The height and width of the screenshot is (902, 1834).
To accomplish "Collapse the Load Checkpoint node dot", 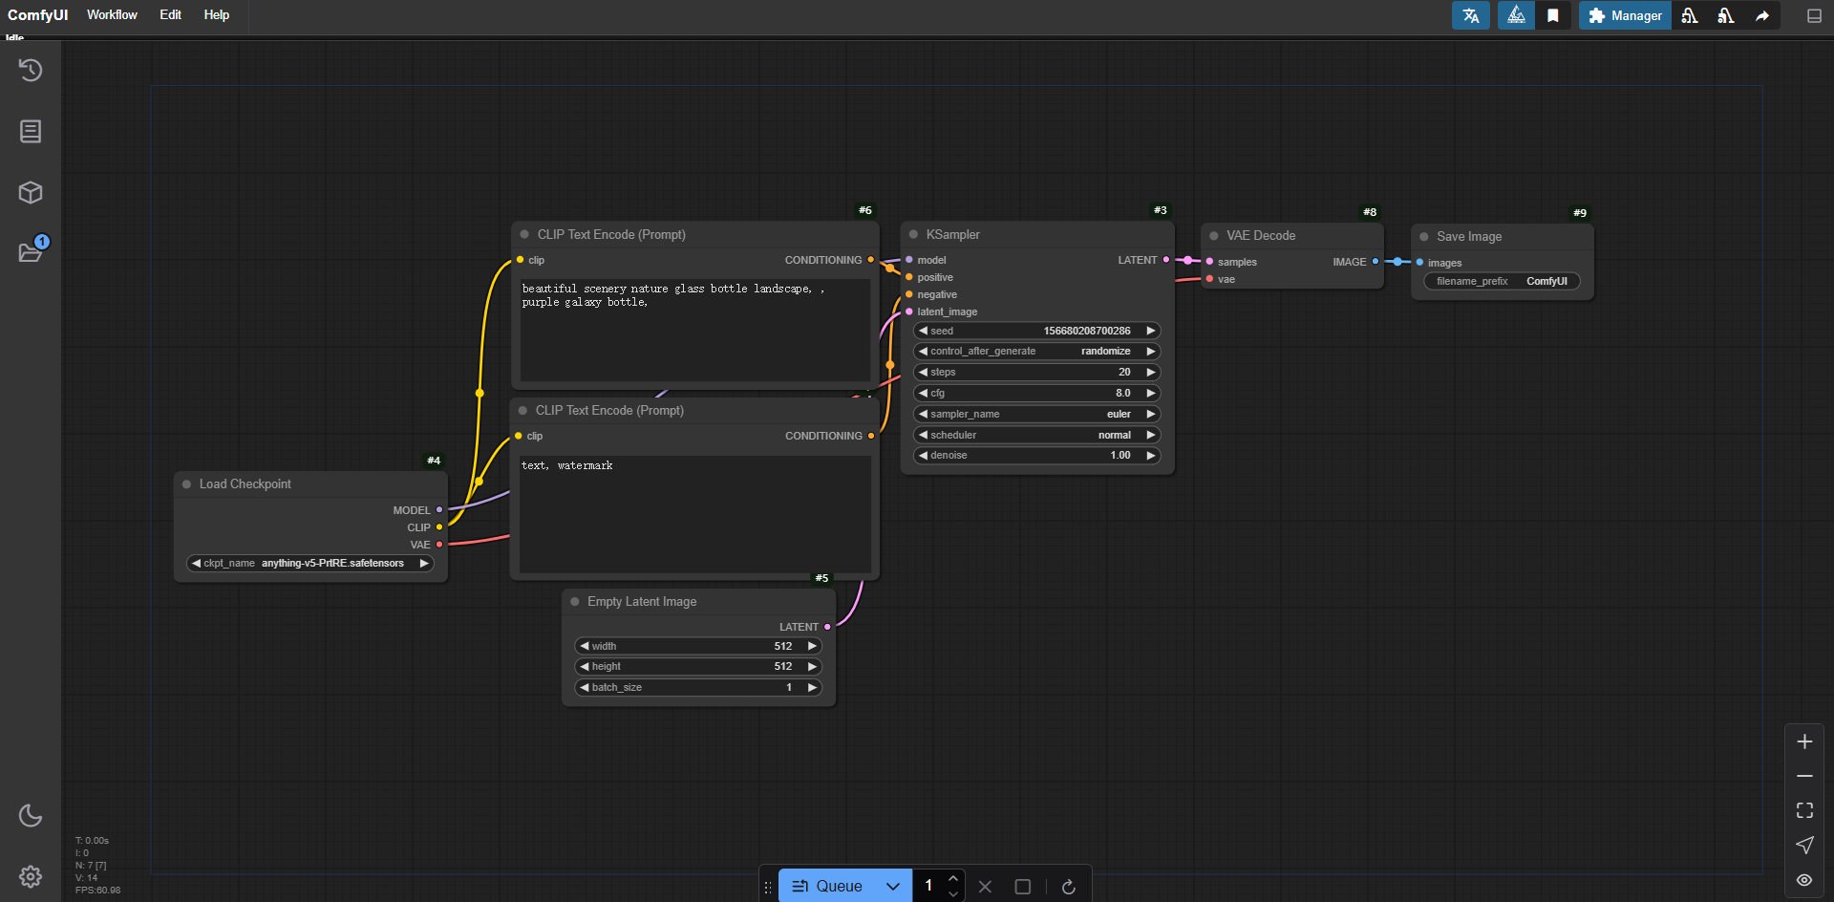I will (x=187, y=483).
